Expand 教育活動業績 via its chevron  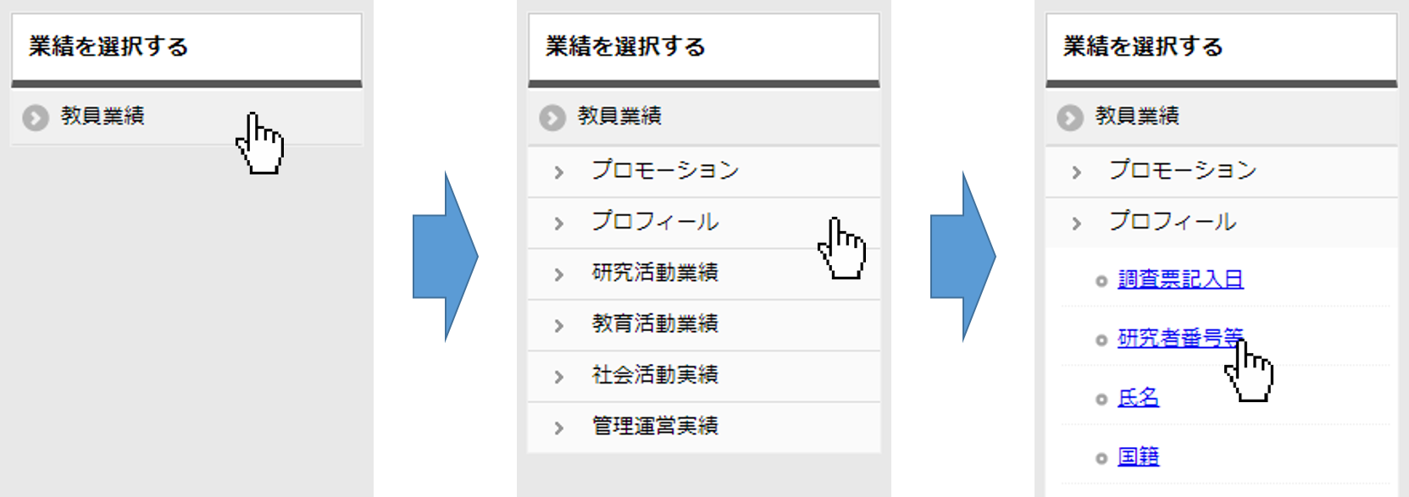click(x=558, y=325)
